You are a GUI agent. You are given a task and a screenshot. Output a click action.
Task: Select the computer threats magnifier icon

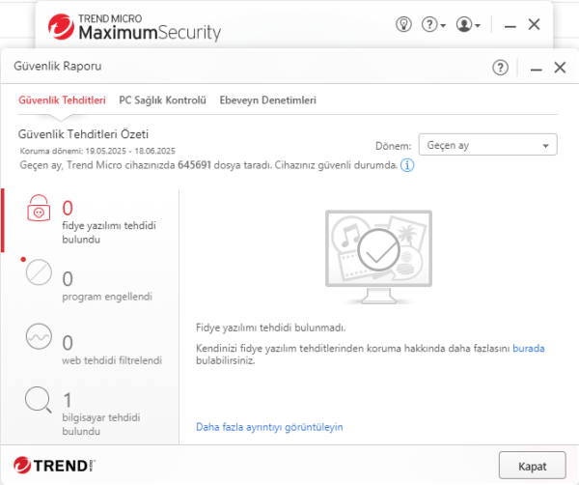pyautogui.click(x=39, y=399)
